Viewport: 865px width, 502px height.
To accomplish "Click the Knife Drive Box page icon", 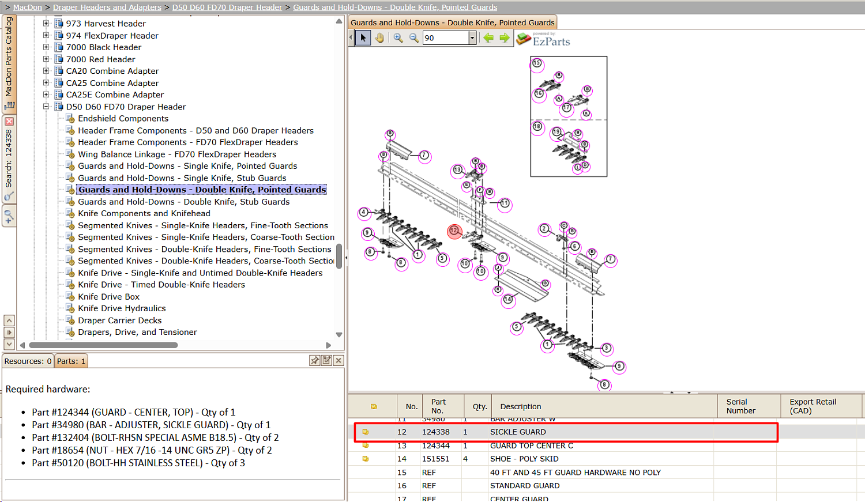I will click(x=70, y=297).
